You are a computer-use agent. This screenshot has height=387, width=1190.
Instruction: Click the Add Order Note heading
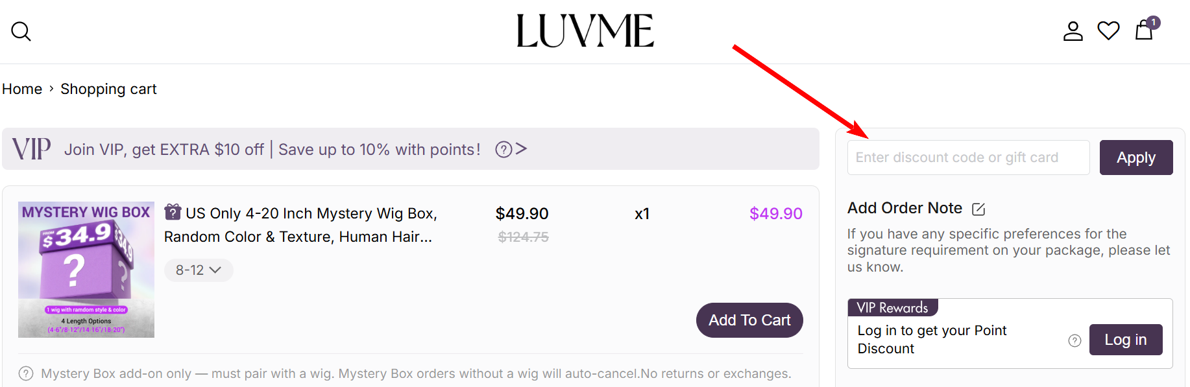pyautogui.click(x=905, y=208)
